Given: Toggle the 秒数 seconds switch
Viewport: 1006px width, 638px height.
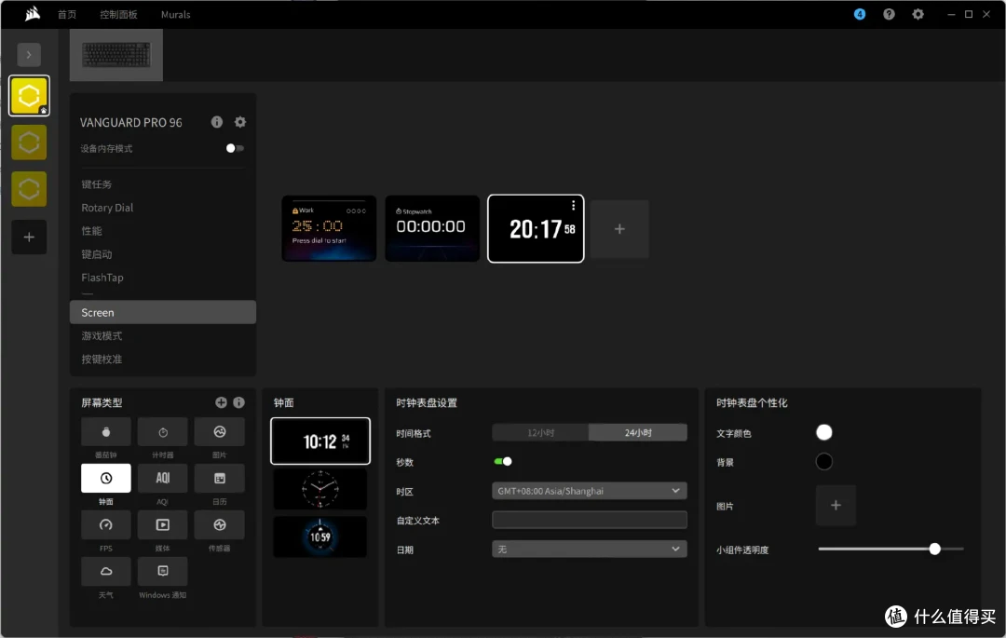Looking at the screenshot, I should point(503,461).
